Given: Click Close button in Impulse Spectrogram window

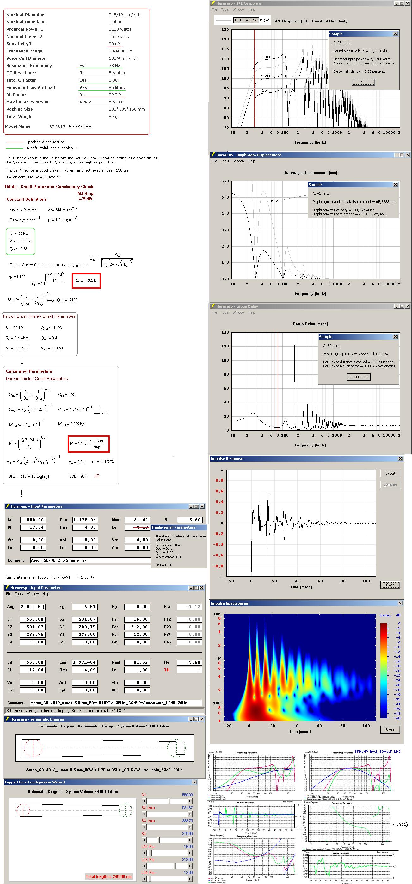Looking at the screenshot, I should pyautogui.click(x=390, y=729).
